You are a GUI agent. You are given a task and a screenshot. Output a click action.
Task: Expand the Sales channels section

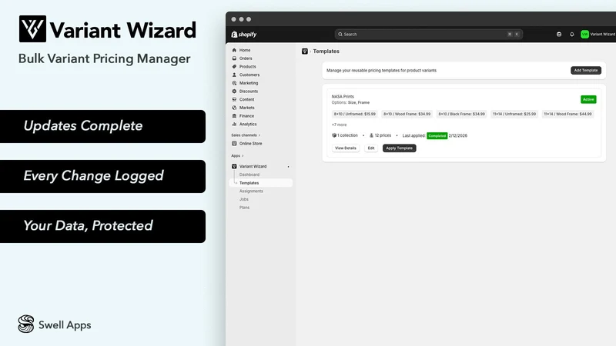pyautogui.click(x=246, y=135)
